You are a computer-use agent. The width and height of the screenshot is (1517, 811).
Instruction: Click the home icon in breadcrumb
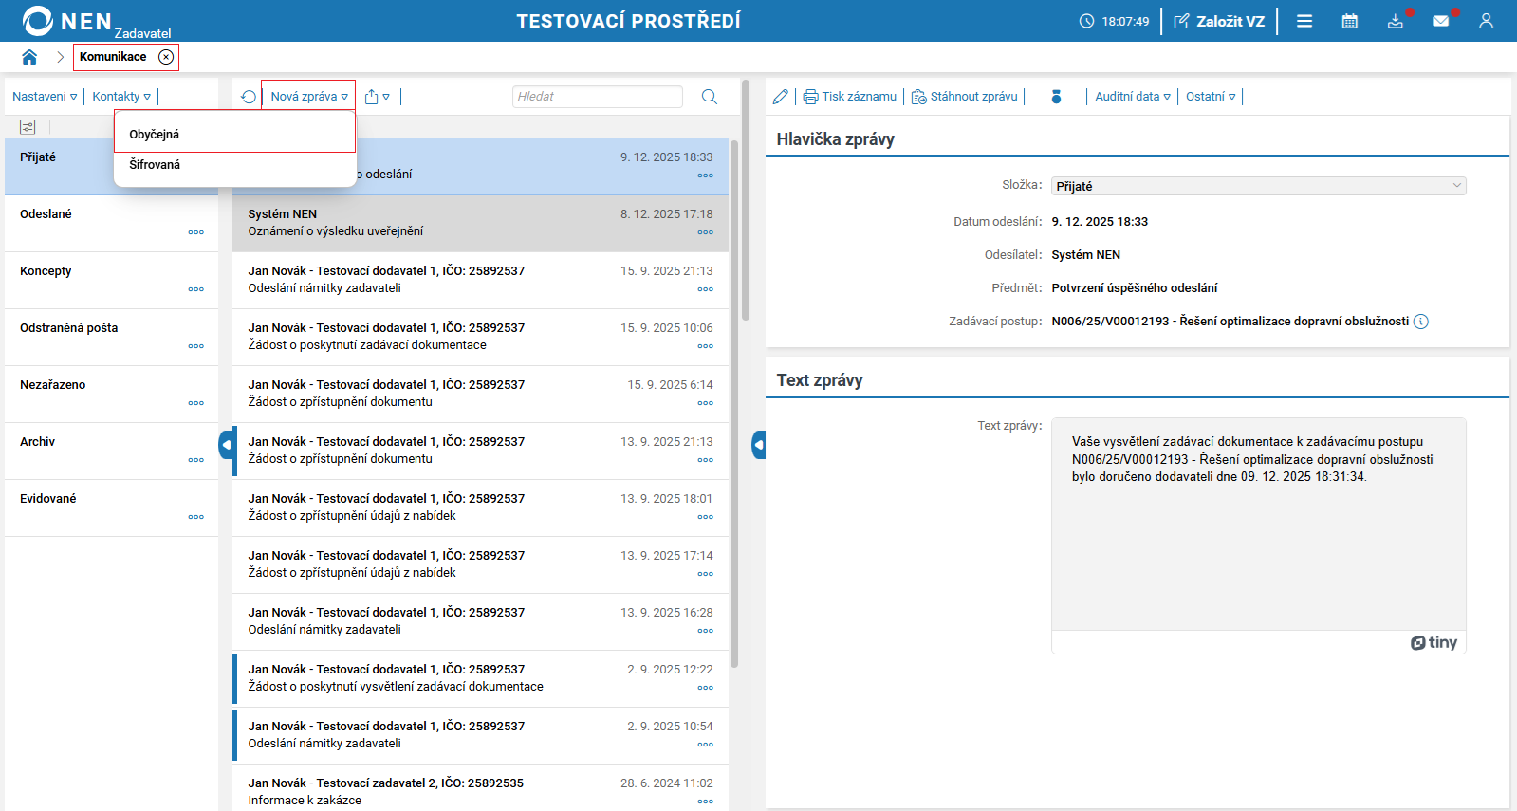[x=29, y=57]
